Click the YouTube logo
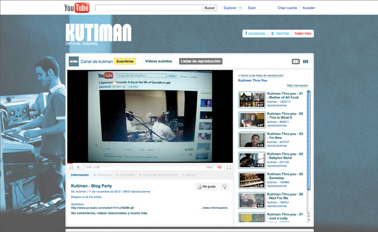The width and height of the screenshot is (378, 232). pyautogui.click(x=77, y=8)
